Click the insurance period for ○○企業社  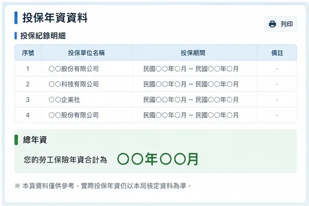pyautogui.click(x=191, y=99)
